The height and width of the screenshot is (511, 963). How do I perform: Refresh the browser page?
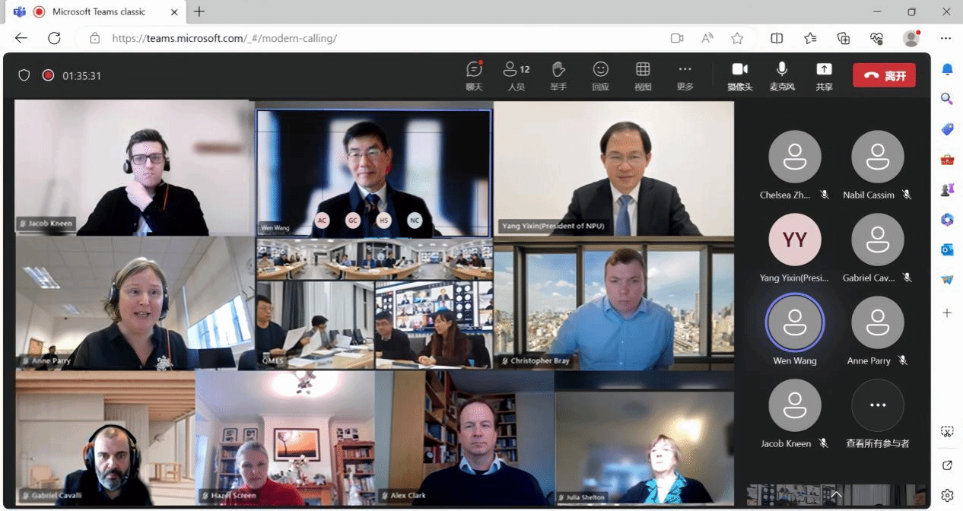[54, 38]
